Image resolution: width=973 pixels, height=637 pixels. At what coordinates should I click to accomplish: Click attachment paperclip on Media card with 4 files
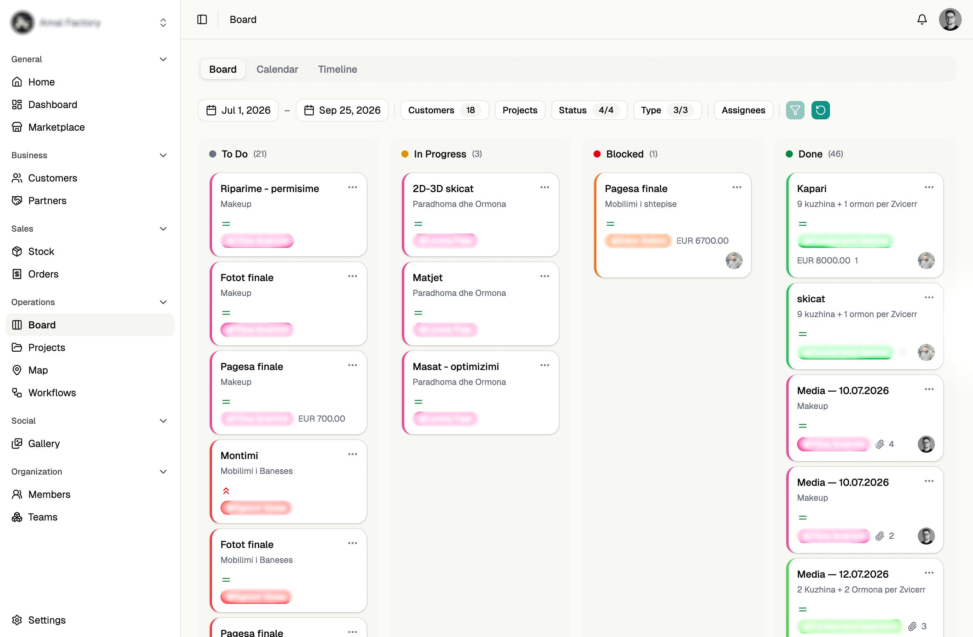pyautogui.click(x=880, y=444)
